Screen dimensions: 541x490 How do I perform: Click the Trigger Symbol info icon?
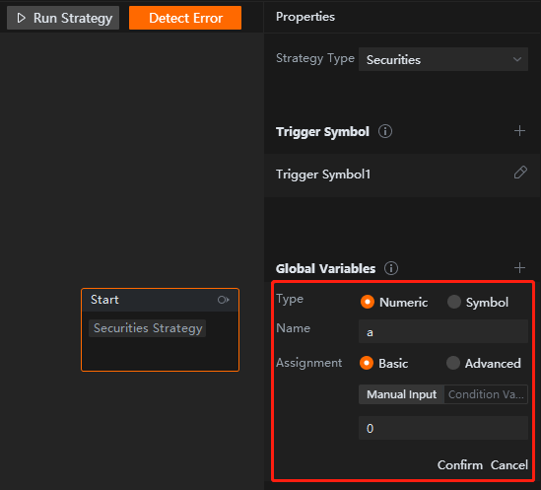385,131
